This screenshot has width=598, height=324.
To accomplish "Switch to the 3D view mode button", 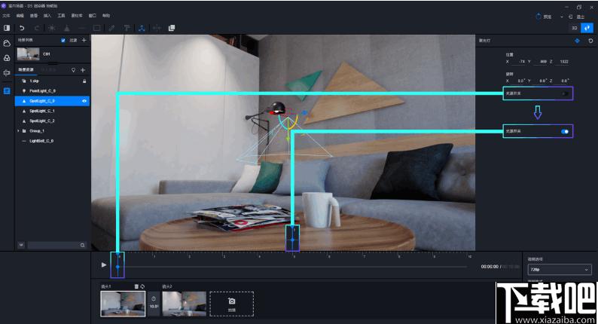I will coord(575,28).
